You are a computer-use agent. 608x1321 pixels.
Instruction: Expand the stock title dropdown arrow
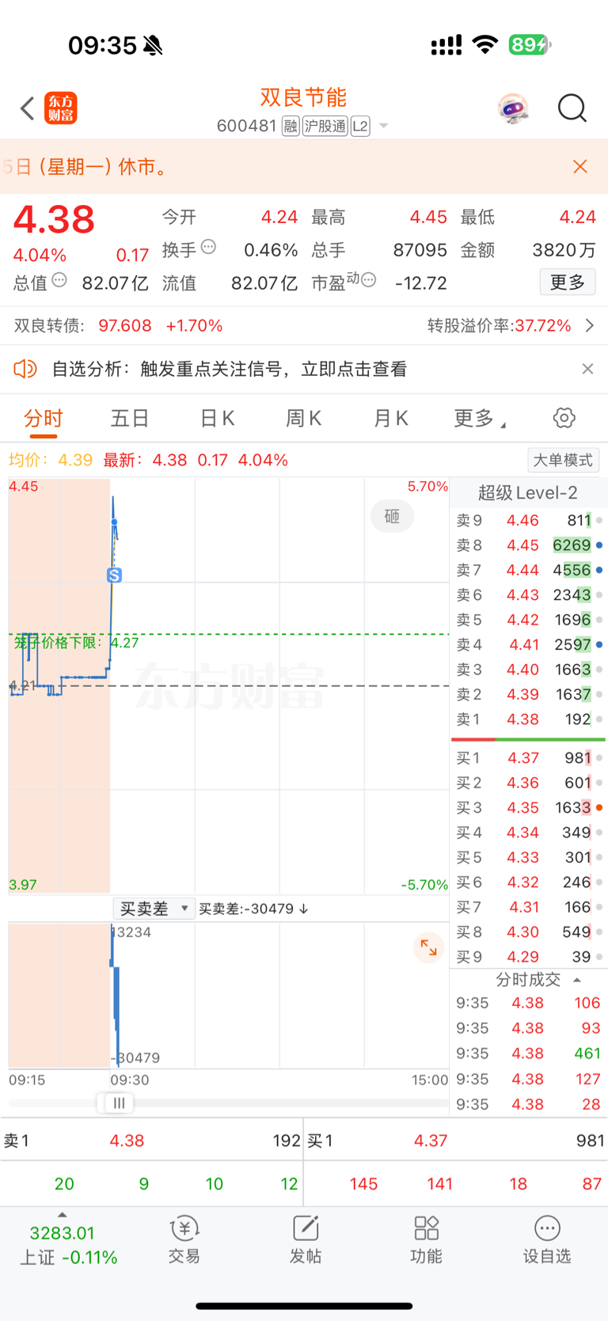[x=384, y=127]
